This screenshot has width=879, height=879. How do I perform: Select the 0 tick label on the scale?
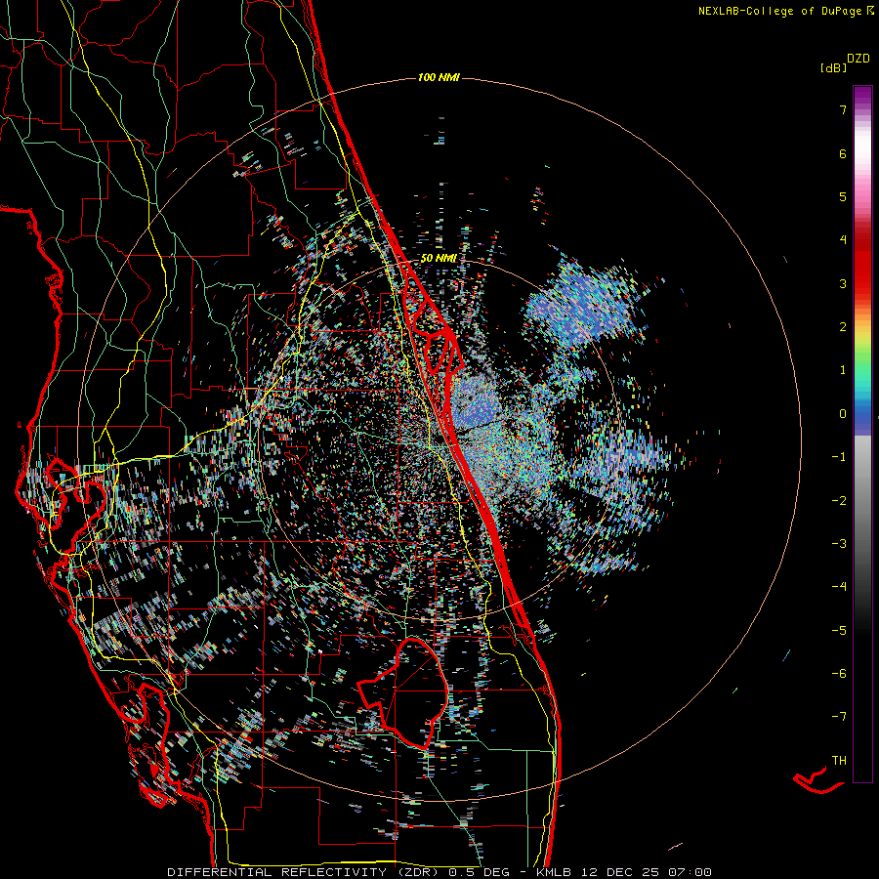coord(843,414)
